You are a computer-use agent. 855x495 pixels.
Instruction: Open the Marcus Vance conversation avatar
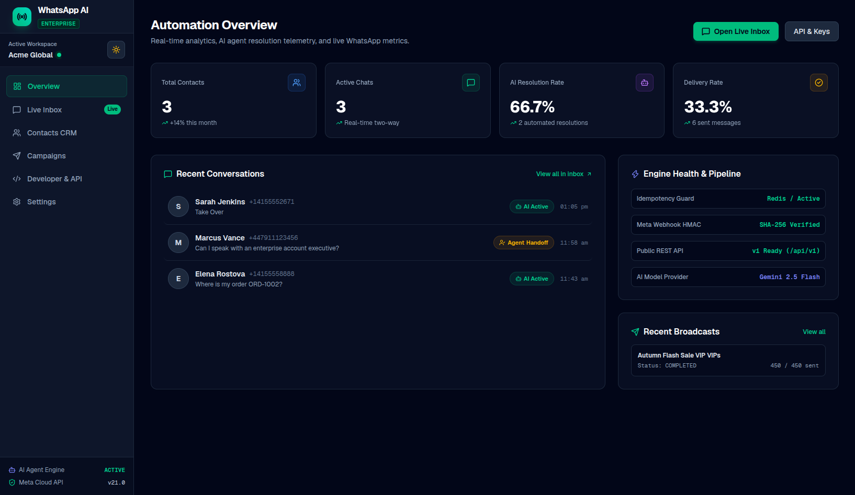coord(178,243)
